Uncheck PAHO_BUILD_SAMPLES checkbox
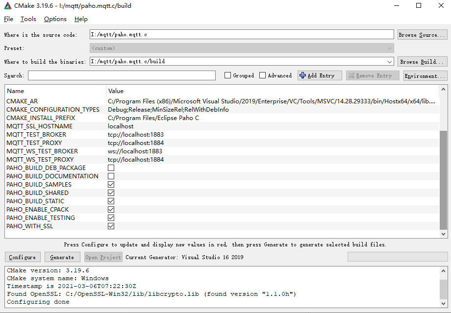 111,185
